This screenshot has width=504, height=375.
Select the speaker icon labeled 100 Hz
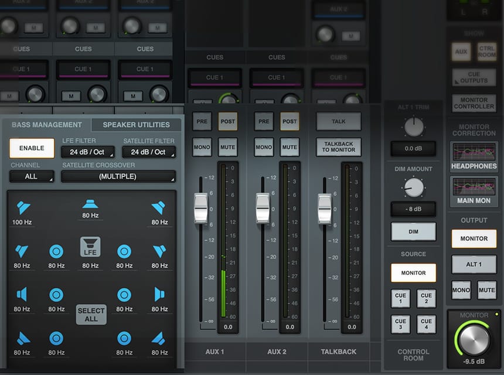(23, 207)
